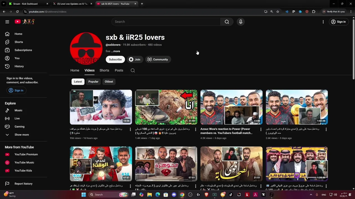This screenshot has width=355, height=199.
Task: Open the browser extensions puzzle icon
Action: coord(314,12)
